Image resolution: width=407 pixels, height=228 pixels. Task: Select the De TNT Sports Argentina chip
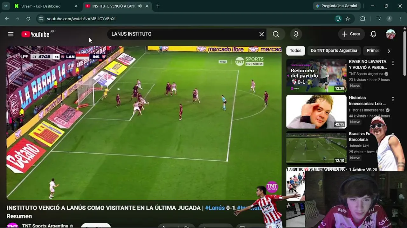[x=334, y=51]
